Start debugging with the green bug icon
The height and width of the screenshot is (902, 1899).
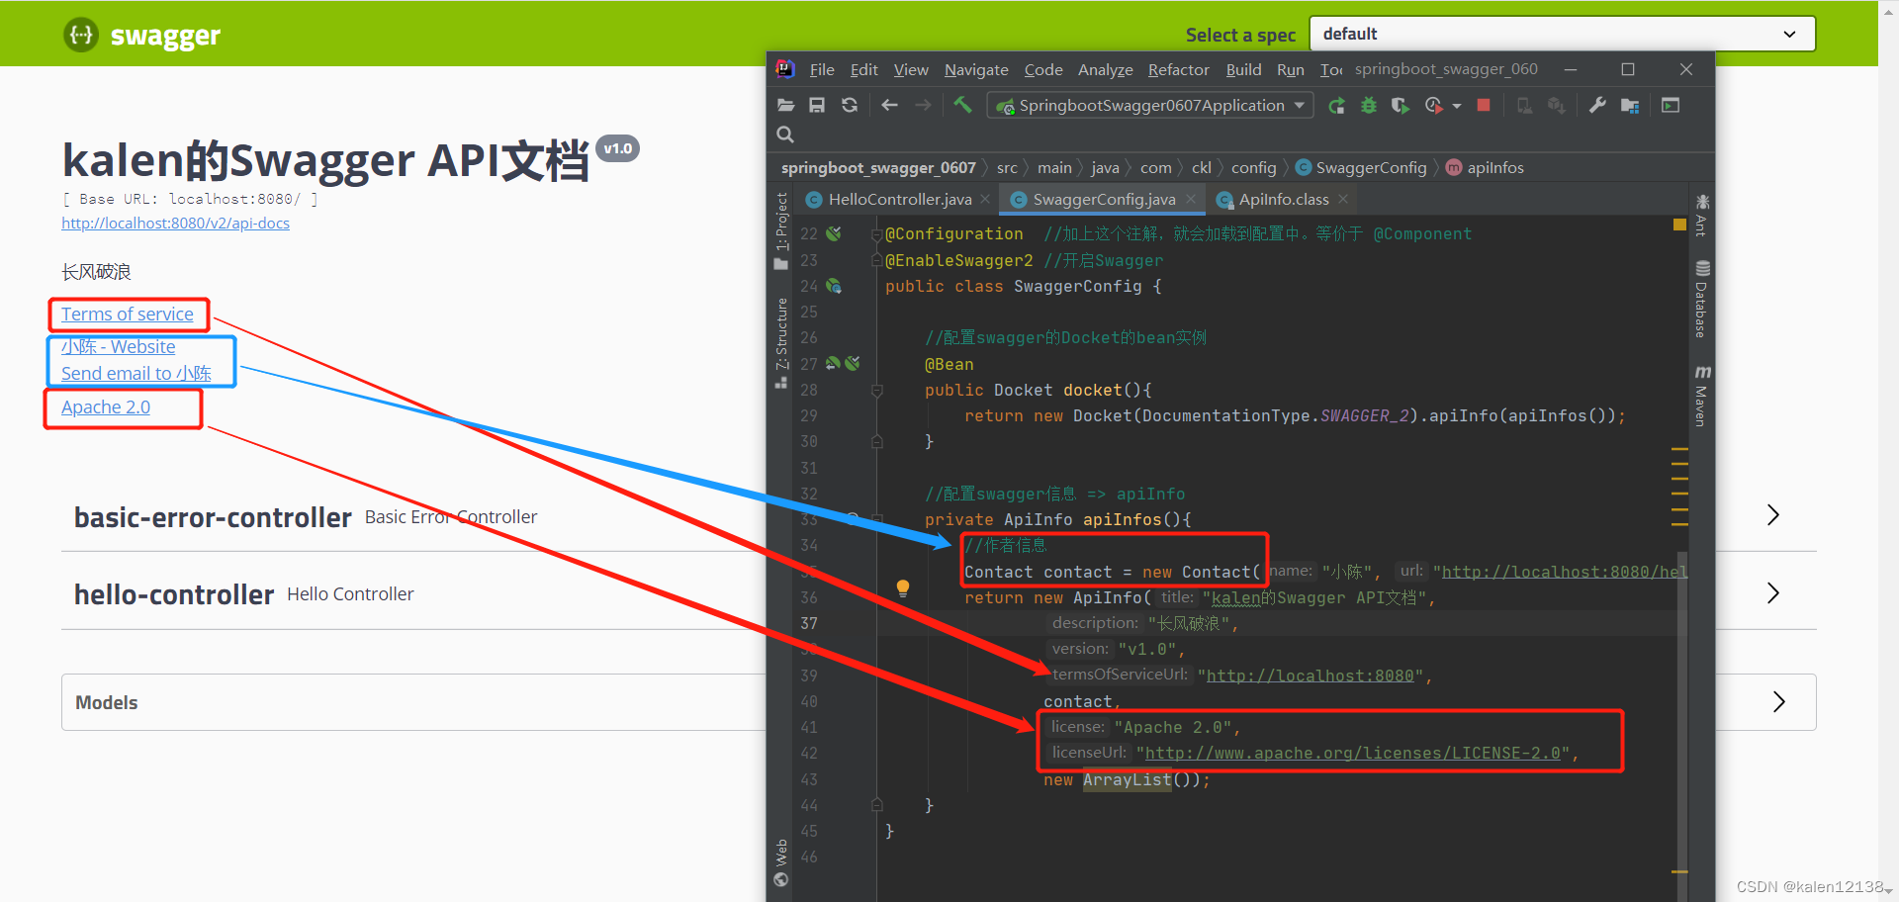point(1369,105)
